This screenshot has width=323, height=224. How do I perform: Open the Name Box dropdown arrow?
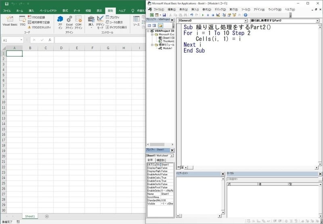(21, 40)
